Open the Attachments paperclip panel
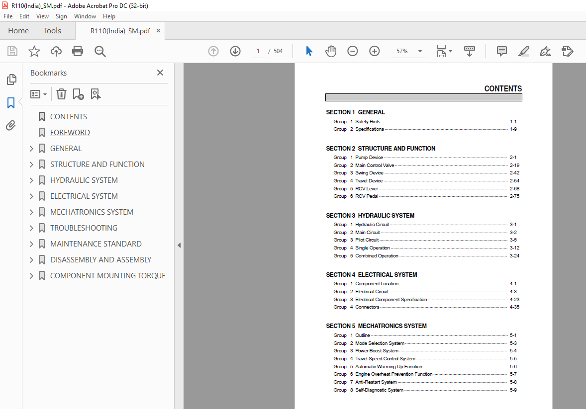Screen dimensions: 586x409 pyautogui.click(x=11, y=126)
